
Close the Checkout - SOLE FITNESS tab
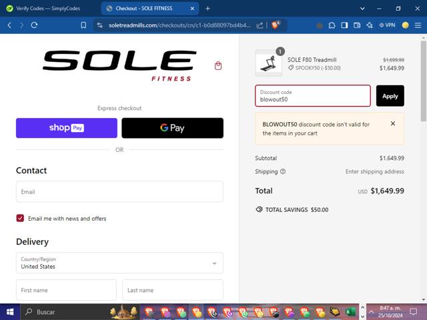coord(192,9)
